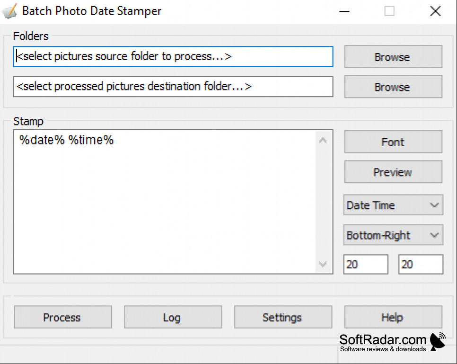Image resolution: width=457 pixels, height=364 pixels.
Task: Click the destination folder path field
Action: 173,87
